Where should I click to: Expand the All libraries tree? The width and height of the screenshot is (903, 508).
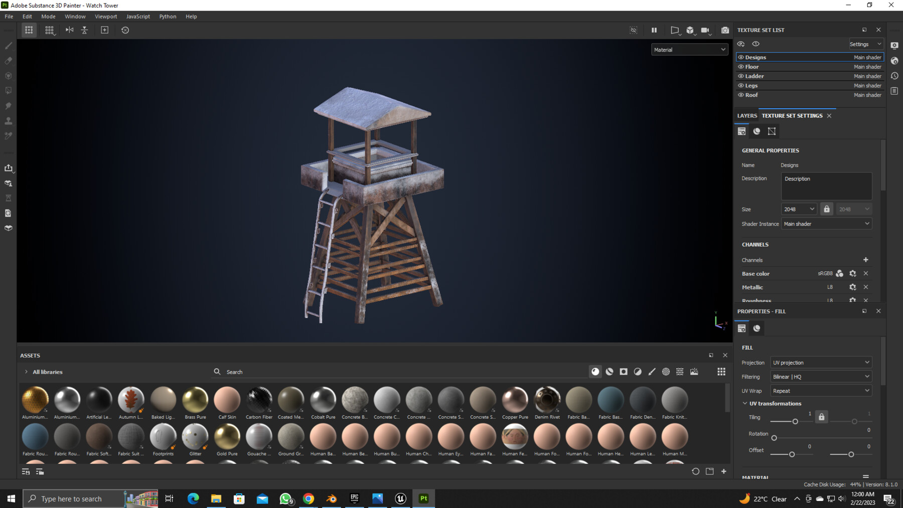tap(26, 372)
